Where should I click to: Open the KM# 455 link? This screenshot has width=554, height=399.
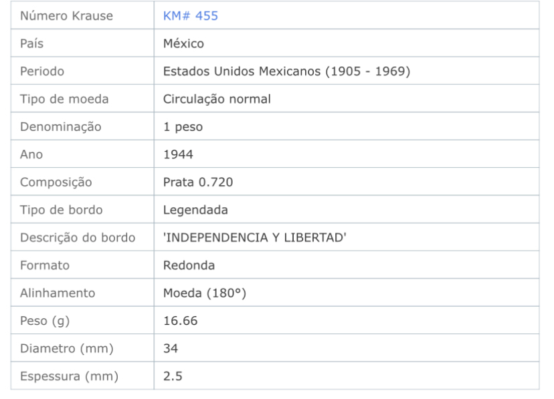tap(191, 16)
